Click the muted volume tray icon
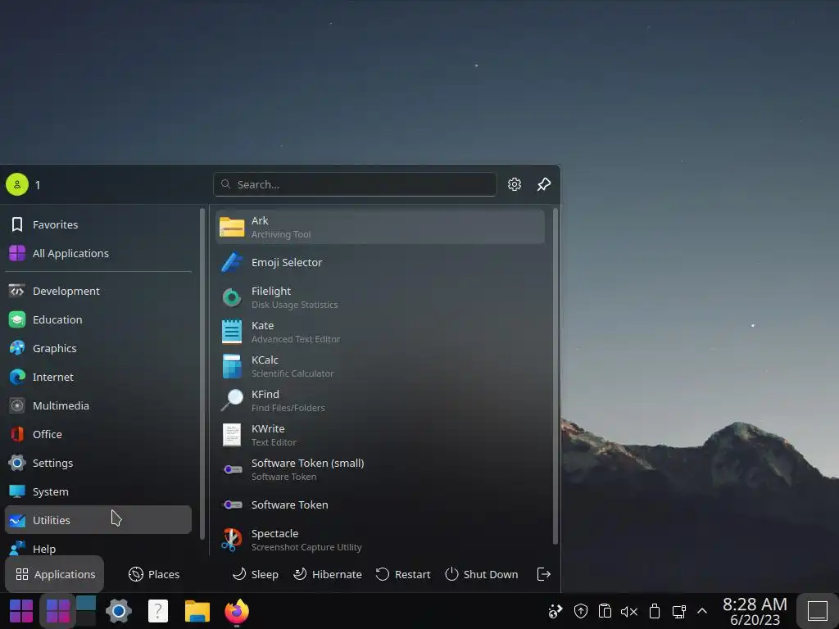This screenshot has height=629, width=839. [x=629, y=611]
